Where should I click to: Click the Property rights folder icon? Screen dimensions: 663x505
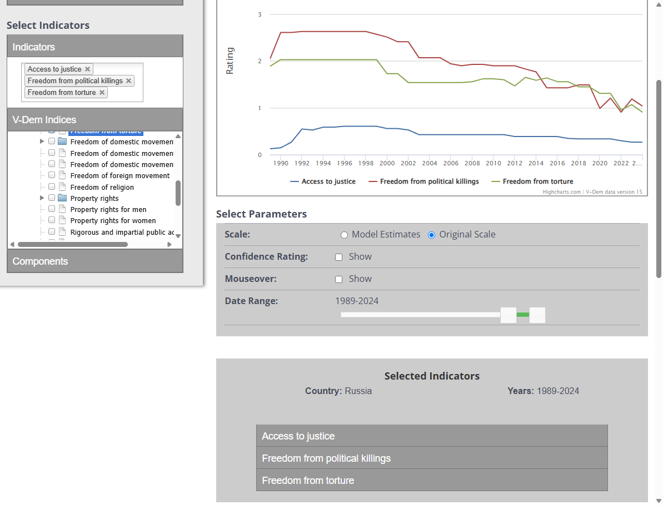[62, 198]
